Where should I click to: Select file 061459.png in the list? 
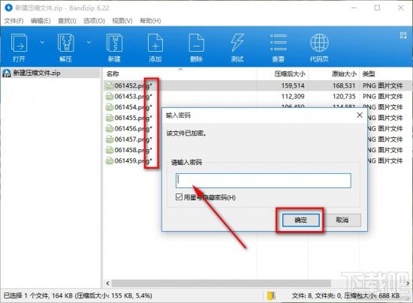pyautogui.click(x=133, y=160)
